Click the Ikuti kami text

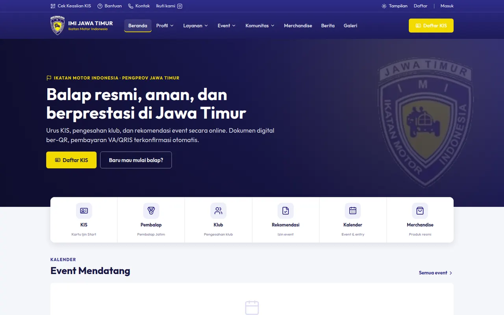pyautogui.click(x=166, y=6)
